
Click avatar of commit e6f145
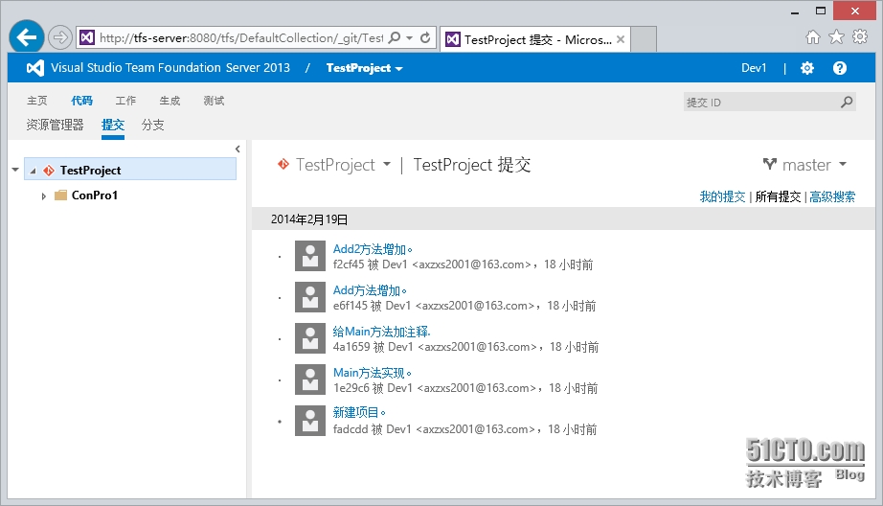[310, 297]
